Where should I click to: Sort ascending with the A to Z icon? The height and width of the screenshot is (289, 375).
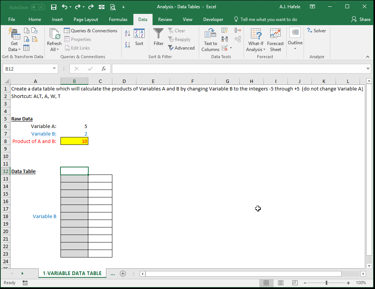pyautogui.click(x=127, y=33)
